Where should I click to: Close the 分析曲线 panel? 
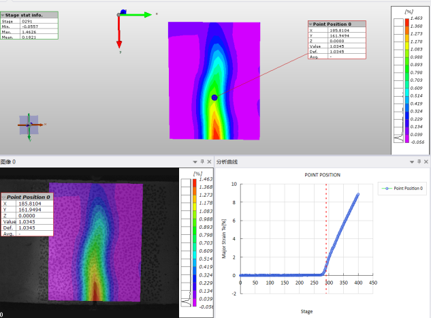pos(427,162)
